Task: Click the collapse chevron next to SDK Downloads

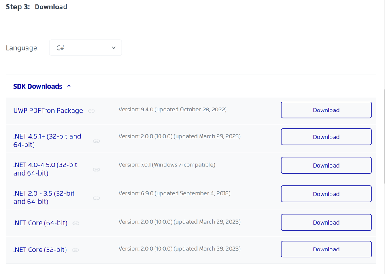Action: [x=69, y=86]
